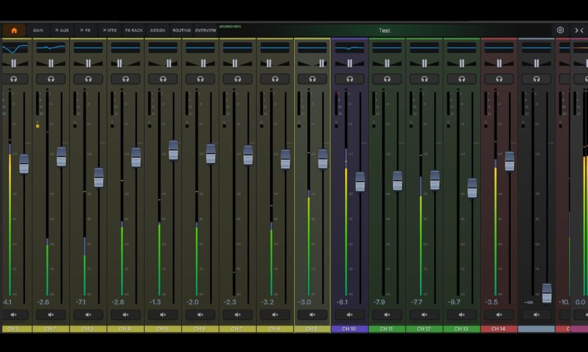
Task: Switch to the GAIN tab
Action: pos(38,30)
